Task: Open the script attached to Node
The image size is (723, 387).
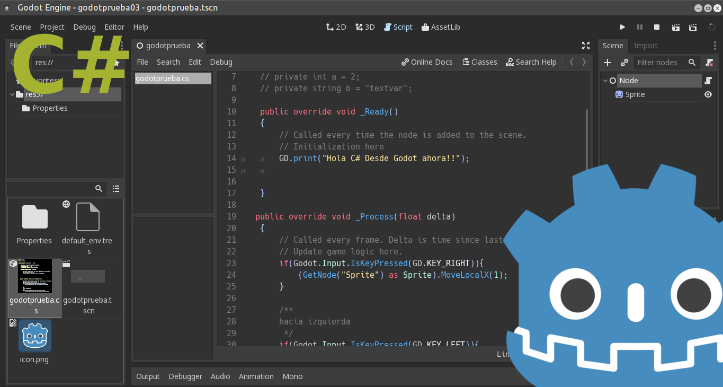Action: click(x=708, y=81)
